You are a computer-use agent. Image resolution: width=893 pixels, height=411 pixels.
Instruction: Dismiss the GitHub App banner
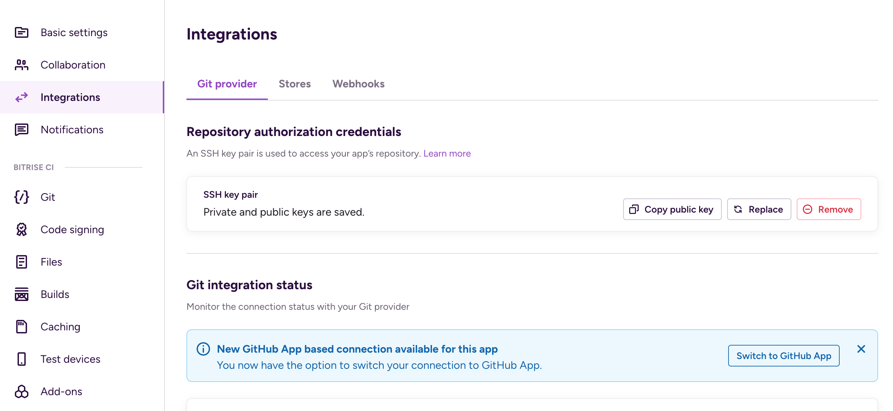861,349
